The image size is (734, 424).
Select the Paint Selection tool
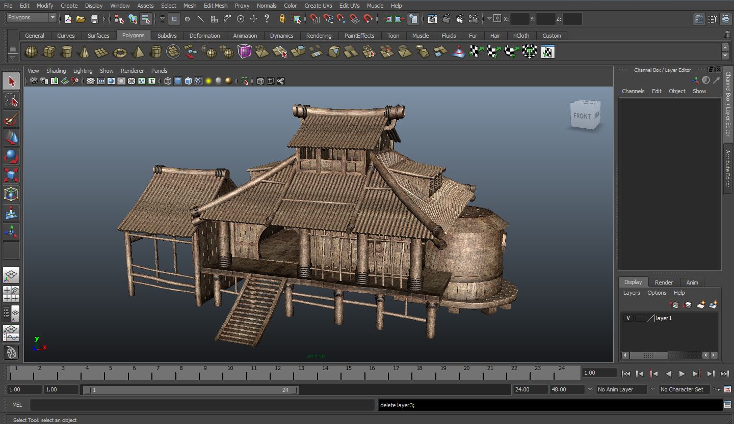pyautogui.click(x=11, y=119)
